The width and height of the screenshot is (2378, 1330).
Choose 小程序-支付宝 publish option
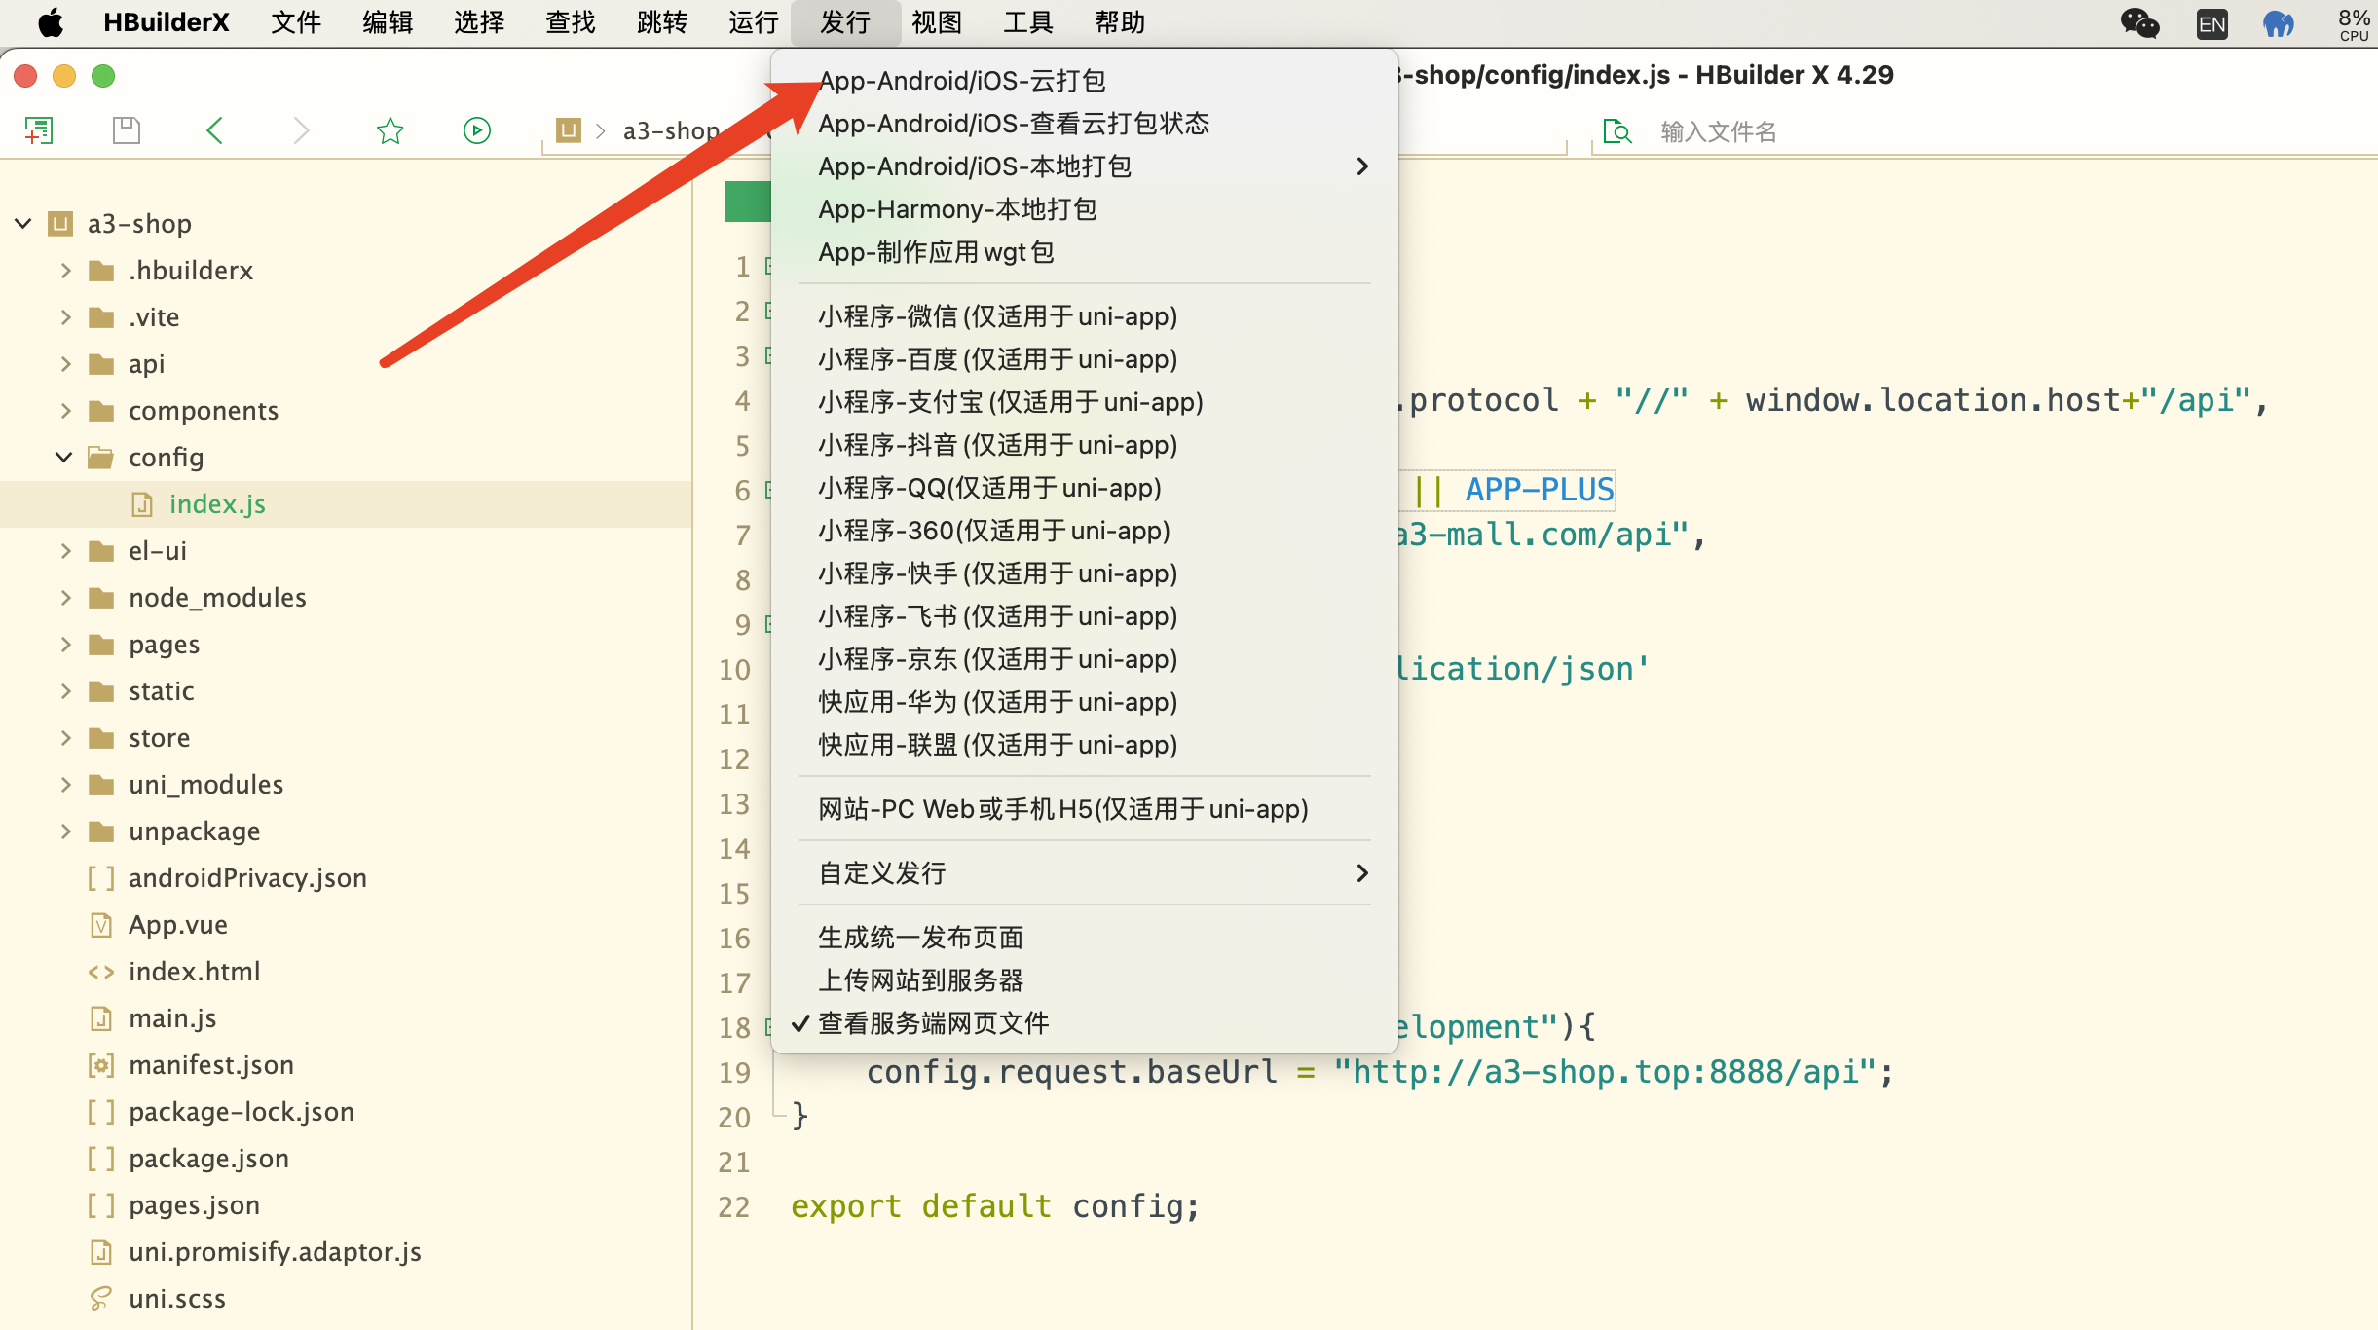click(x=1084, y=402)
